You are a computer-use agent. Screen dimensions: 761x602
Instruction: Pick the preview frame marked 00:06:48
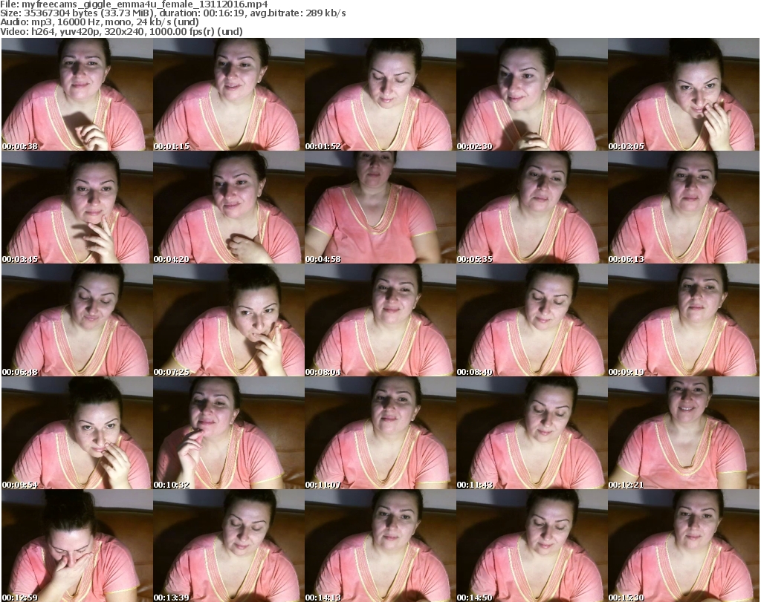tap(77, 321)
